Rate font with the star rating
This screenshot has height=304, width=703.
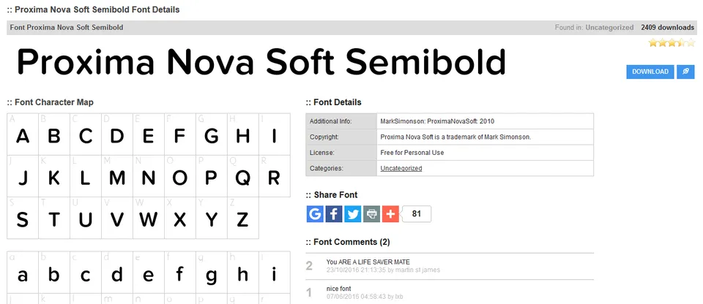click(x=672, y=43)
